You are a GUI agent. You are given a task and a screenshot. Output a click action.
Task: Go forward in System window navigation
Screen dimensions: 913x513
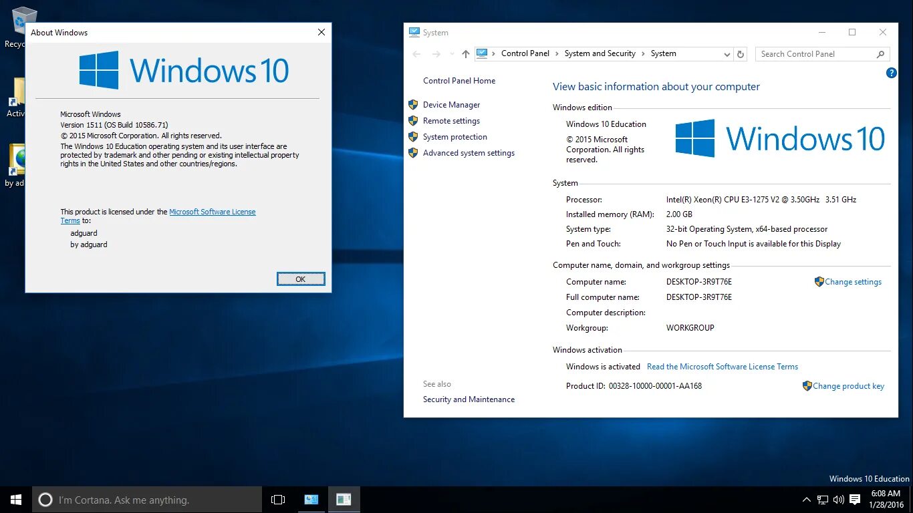coord(436,54)
